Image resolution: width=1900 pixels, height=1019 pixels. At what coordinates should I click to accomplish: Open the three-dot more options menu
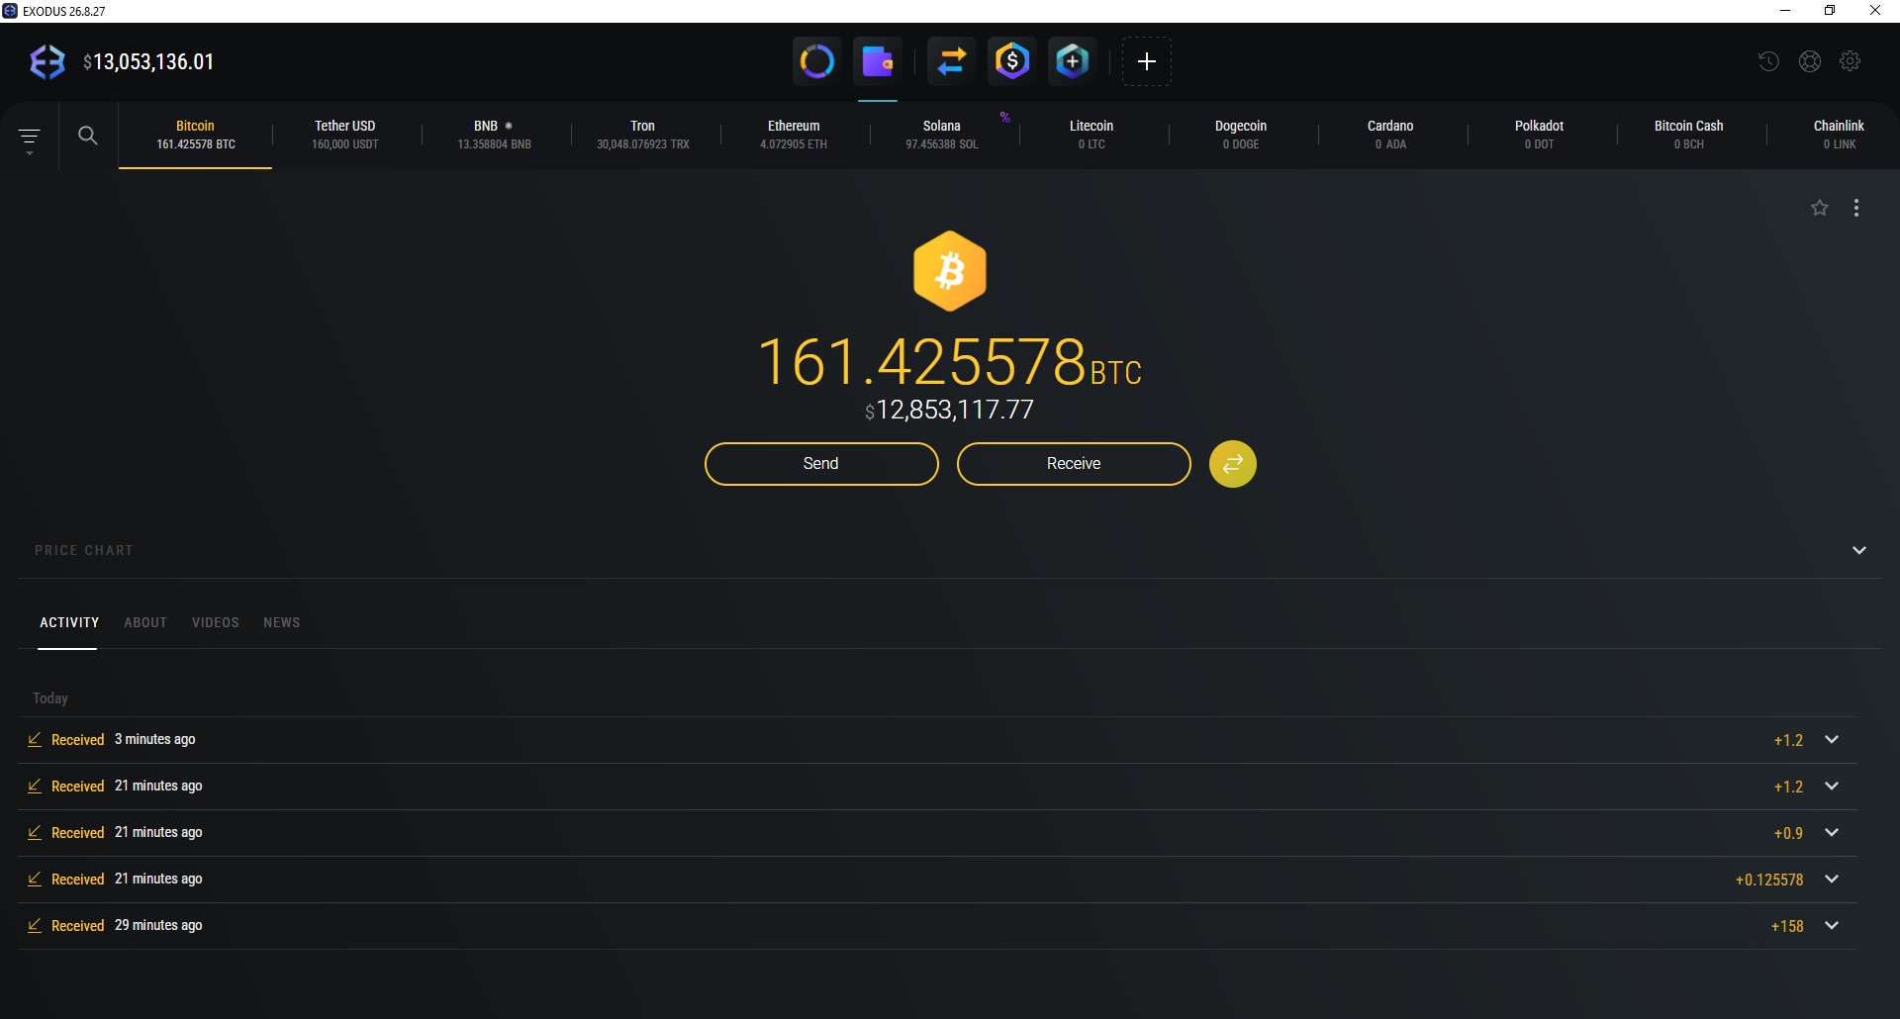pyautogui.click(x=1856, y=208)
